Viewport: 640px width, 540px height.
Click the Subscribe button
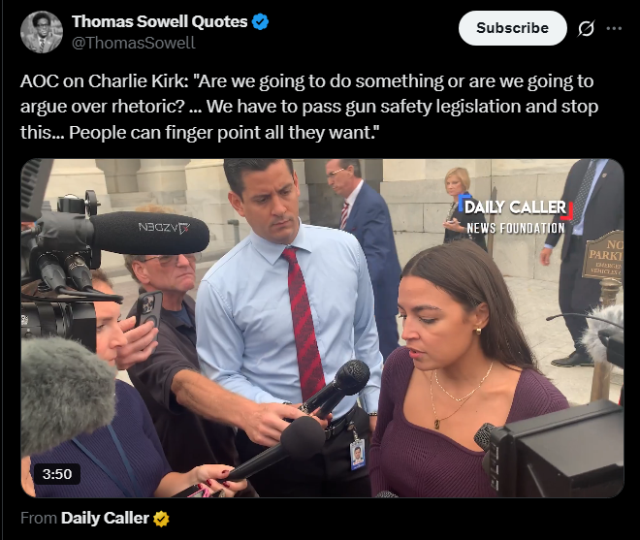(512, 28)
